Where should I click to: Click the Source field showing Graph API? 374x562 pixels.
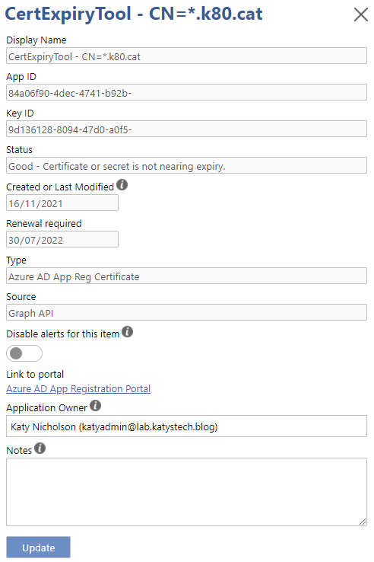click(x=186, y=312)
